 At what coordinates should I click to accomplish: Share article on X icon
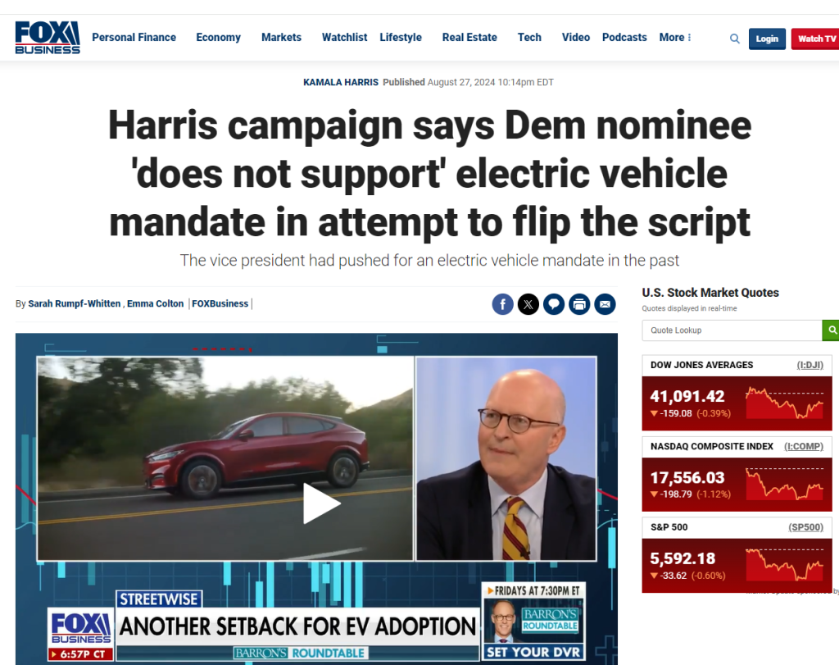tap(528, 304)
